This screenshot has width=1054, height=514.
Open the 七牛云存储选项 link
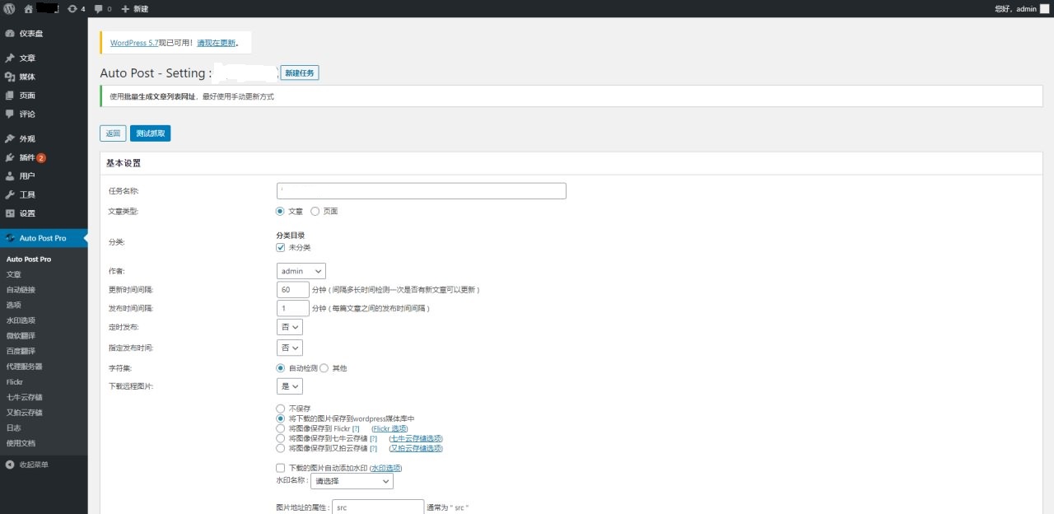click(x=416, y=438)
